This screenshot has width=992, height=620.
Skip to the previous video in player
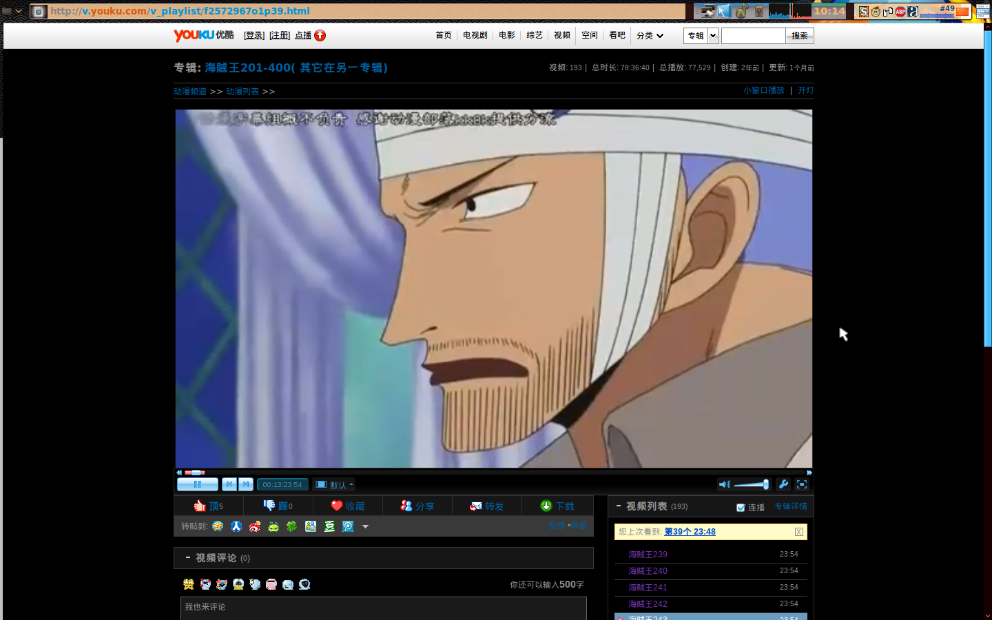click(229, 484)
